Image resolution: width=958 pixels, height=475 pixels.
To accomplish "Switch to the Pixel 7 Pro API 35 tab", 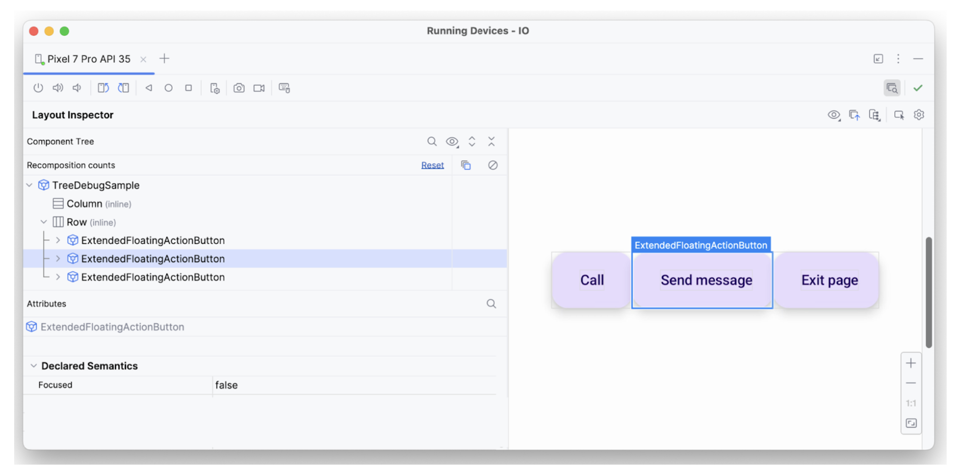I will coord(88,59).
